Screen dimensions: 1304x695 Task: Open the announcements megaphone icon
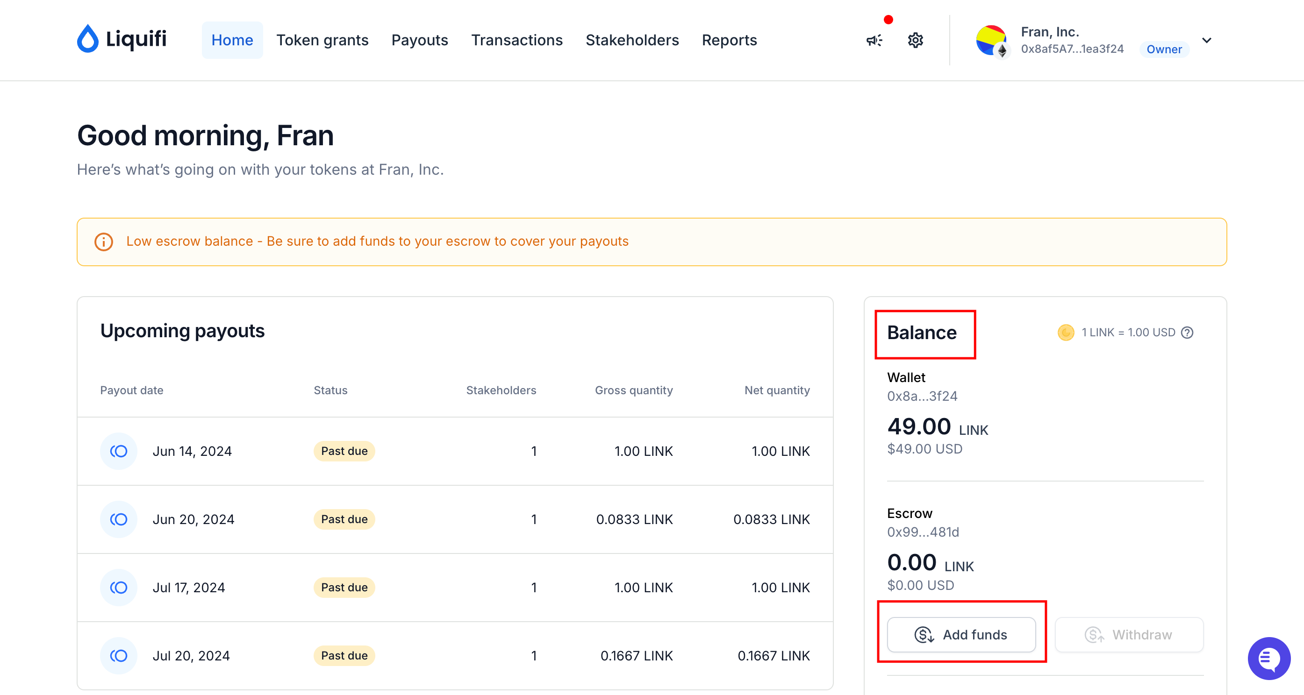874,40
